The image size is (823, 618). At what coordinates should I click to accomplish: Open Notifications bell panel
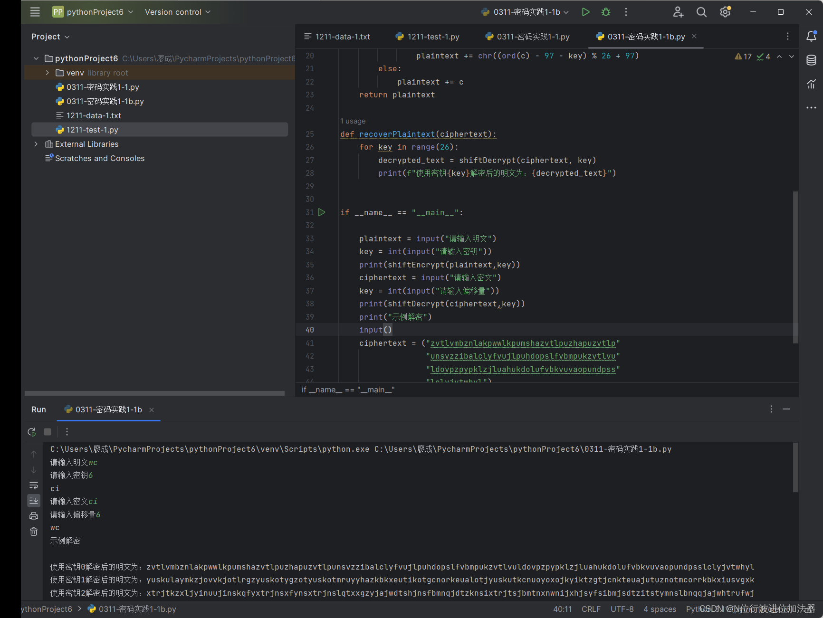(x=811, y=36)
